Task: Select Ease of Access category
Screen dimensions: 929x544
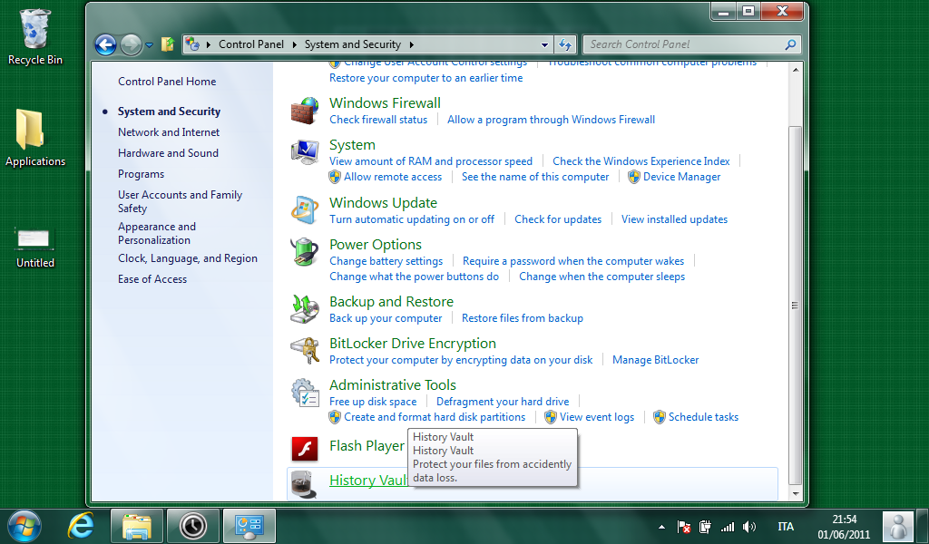Action: pyautogui.click(x=152, y=279)
